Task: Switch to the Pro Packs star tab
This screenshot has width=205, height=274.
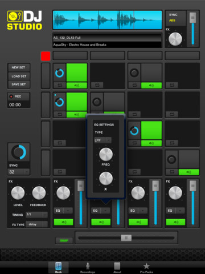Action: coord(146,268)
